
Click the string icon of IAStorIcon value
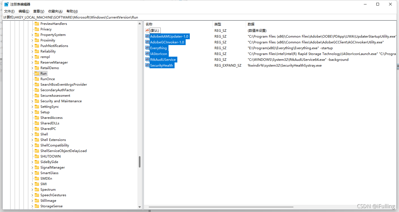coord(147,54)
